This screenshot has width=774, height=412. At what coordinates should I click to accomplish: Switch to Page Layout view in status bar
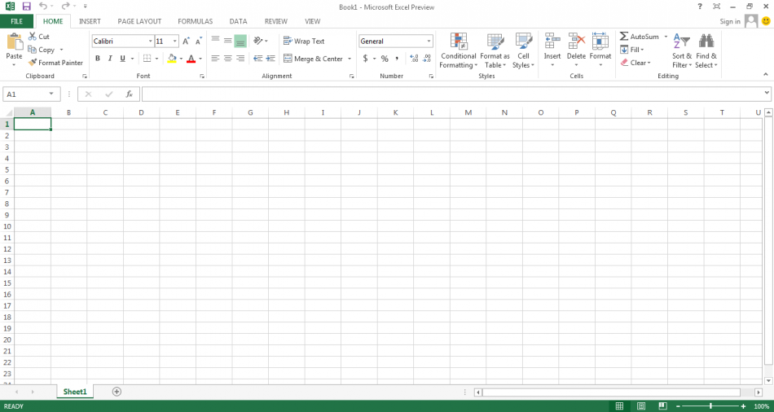point(640,406)
